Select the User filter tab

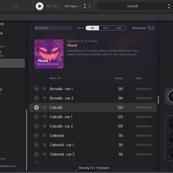tap(119, 28)
